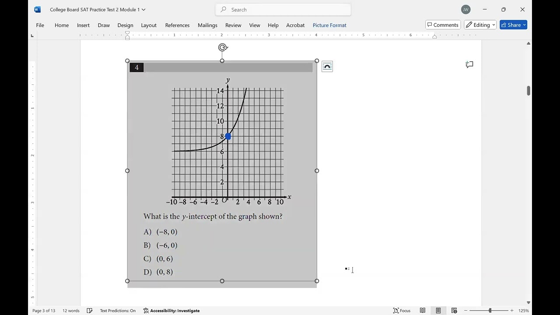Select the Picture Format tab
This screenshot has width=560, height=315.
click(x=329, y=25)
